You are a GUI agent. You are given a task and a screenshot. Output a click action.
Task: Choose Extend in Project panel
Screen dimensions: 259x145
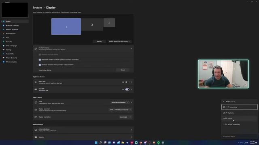pos(239,118)
